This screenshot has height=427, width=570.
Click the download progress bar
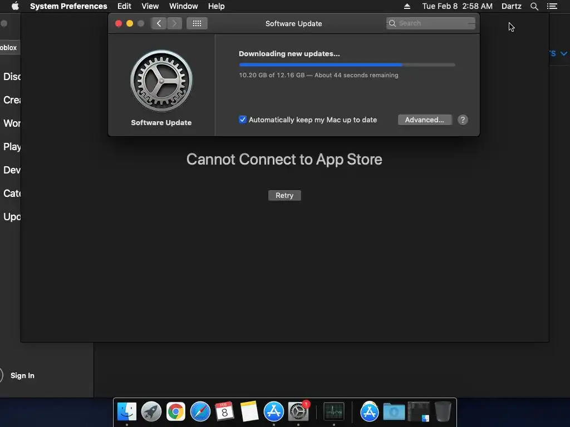tap(347, 64)
